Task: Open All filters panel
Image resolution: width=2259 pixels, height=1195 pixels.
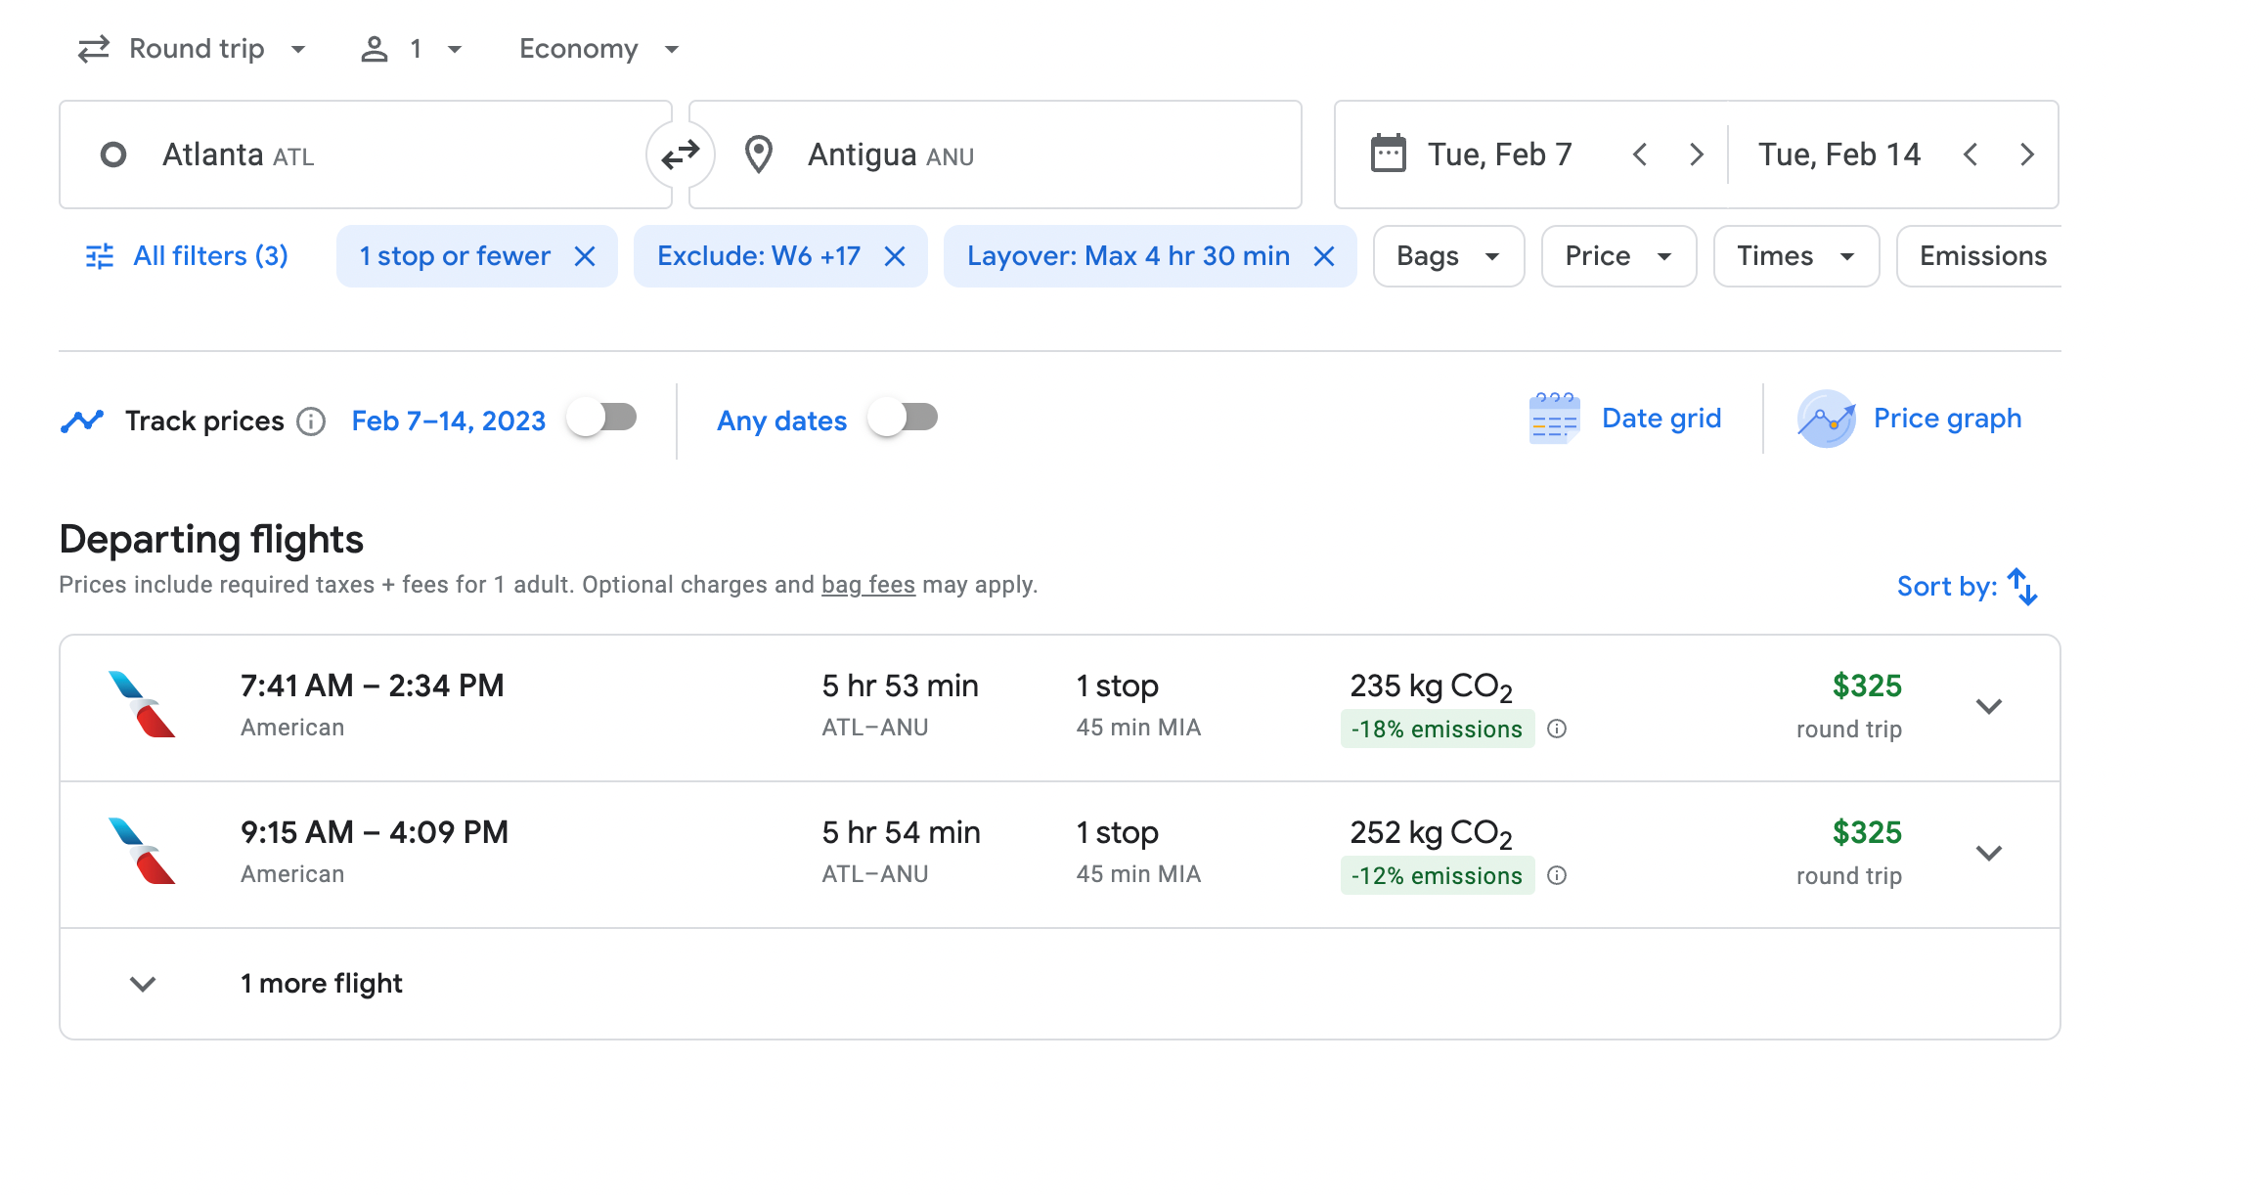Action: coord(187,256)
